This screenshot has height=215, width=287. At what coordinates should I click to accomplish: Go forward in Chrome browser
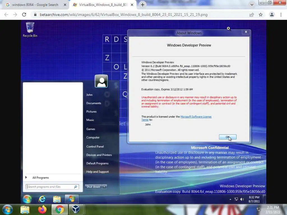coord(15,15)
